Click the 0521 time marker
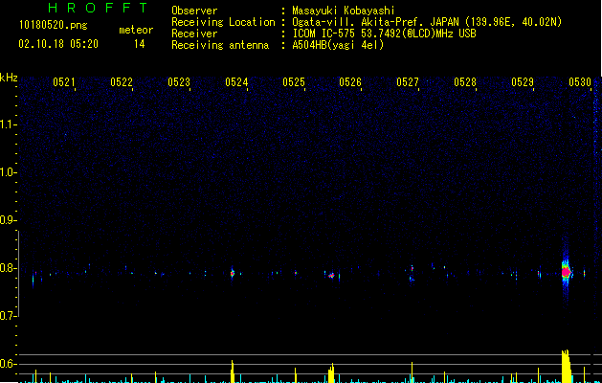Image resolution: width=602 pixels, height=383 pixels. (x=64, y=82)
